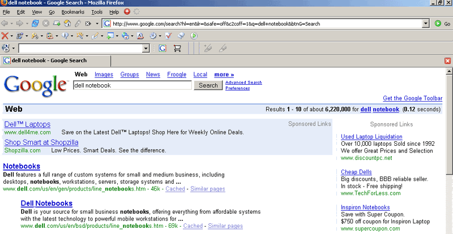
Task: Open the 'Dell™ Laptops' sponsored link
Action: tap(27, 124)
